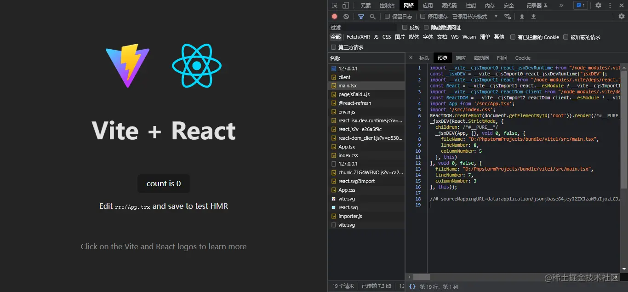Select the 启动器 tab
This screenshot has height=292, width=628.
click(x=481, y=58)
